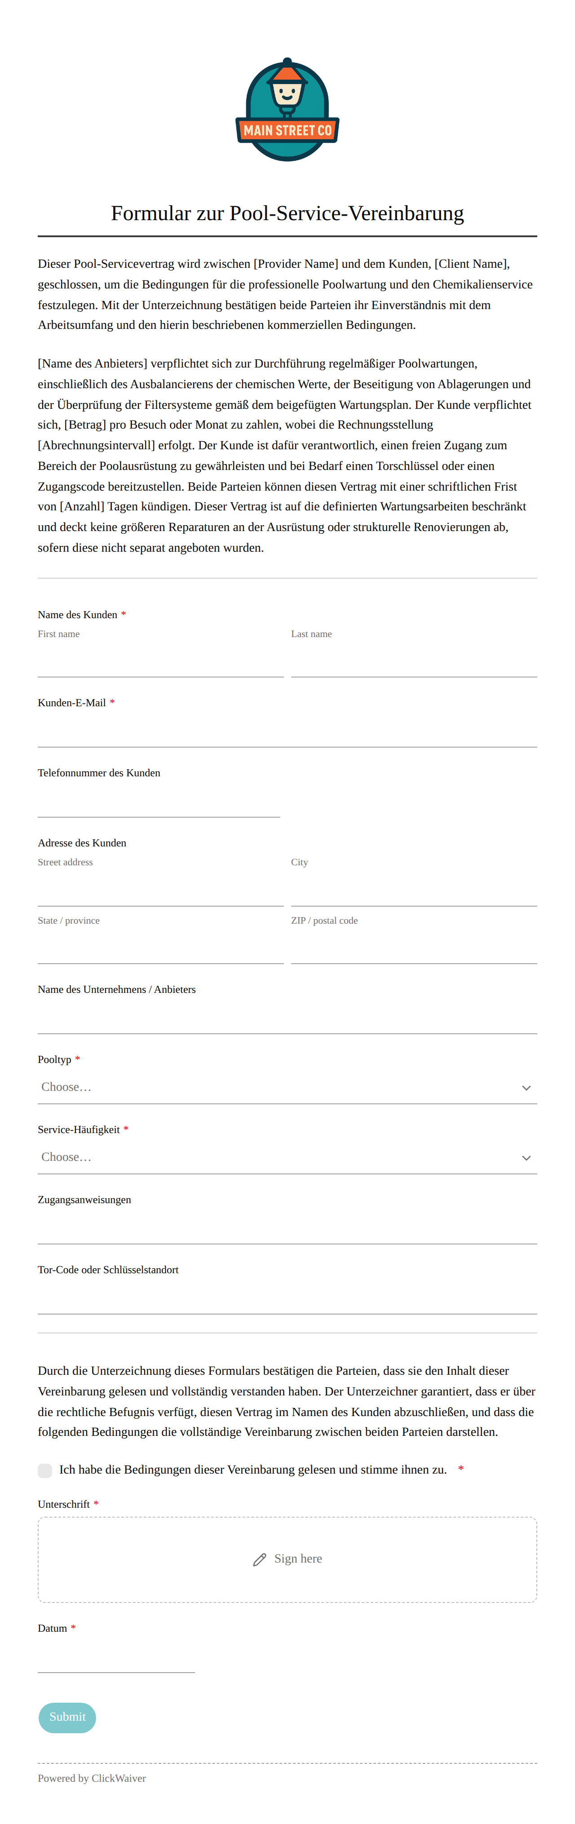Click the Pooltyp dropdown chevron arrow
This screenshot has height=1824, width=575.
pyautogui.click(x=526, y=1088)
